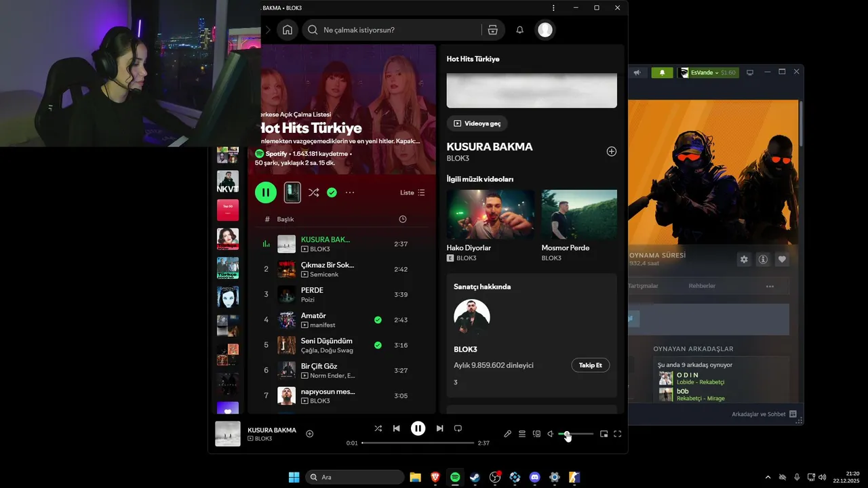Screen dimensions: 868x488
Task: Open the 'Hako Diyorlar' music video thumbnail
Action: pos(490,214)
